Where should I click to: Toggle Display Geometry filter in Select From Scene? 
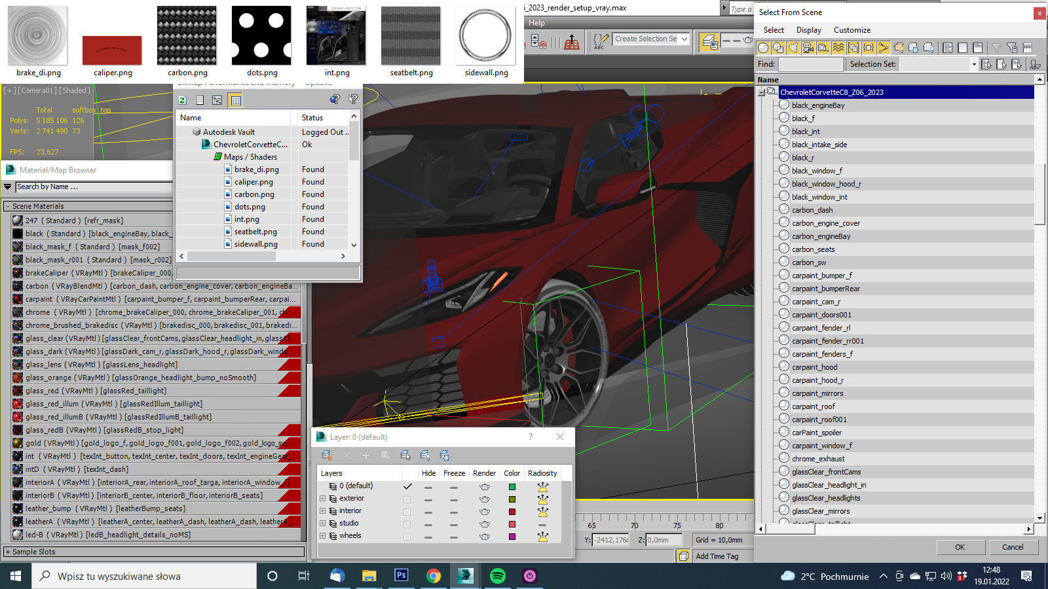763,48
